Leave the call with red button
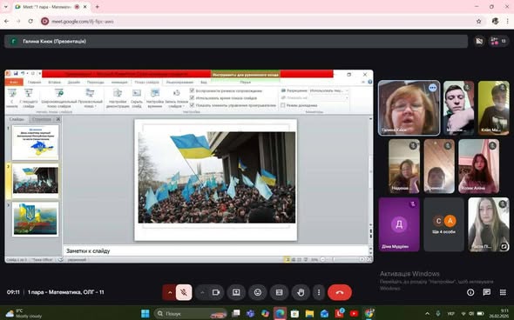 (340, 292)
